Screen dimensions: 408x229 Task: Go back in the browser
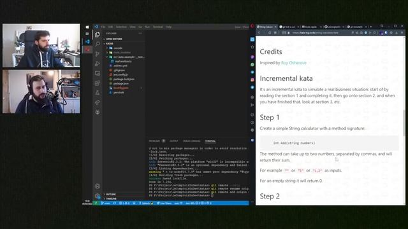tap(259, 32)
